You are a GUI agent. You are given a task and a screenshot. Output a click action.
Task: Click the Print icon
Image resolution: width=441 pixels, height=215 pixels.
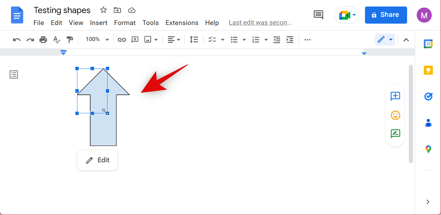(43, 40)
